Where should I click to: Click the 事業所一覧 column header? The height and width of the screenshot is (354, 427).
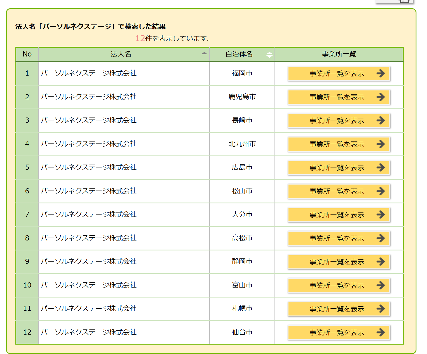[339, 54]
